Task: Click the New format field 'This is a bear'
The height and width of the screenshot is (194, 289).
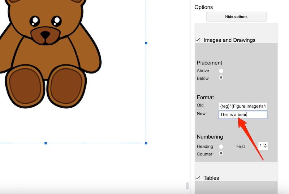Action: coord(243,114)
